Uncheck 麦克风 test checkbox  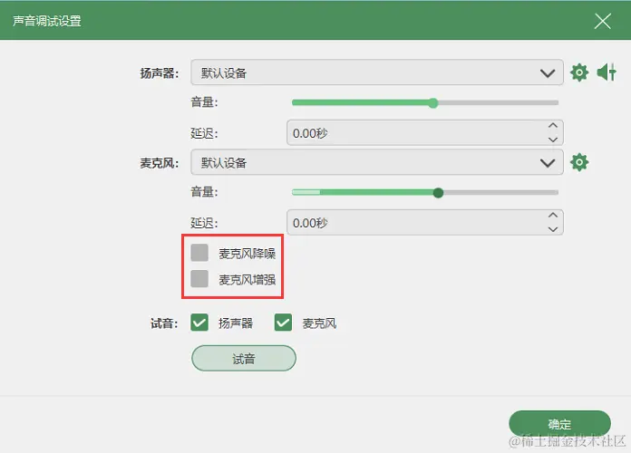coord(283,323)
